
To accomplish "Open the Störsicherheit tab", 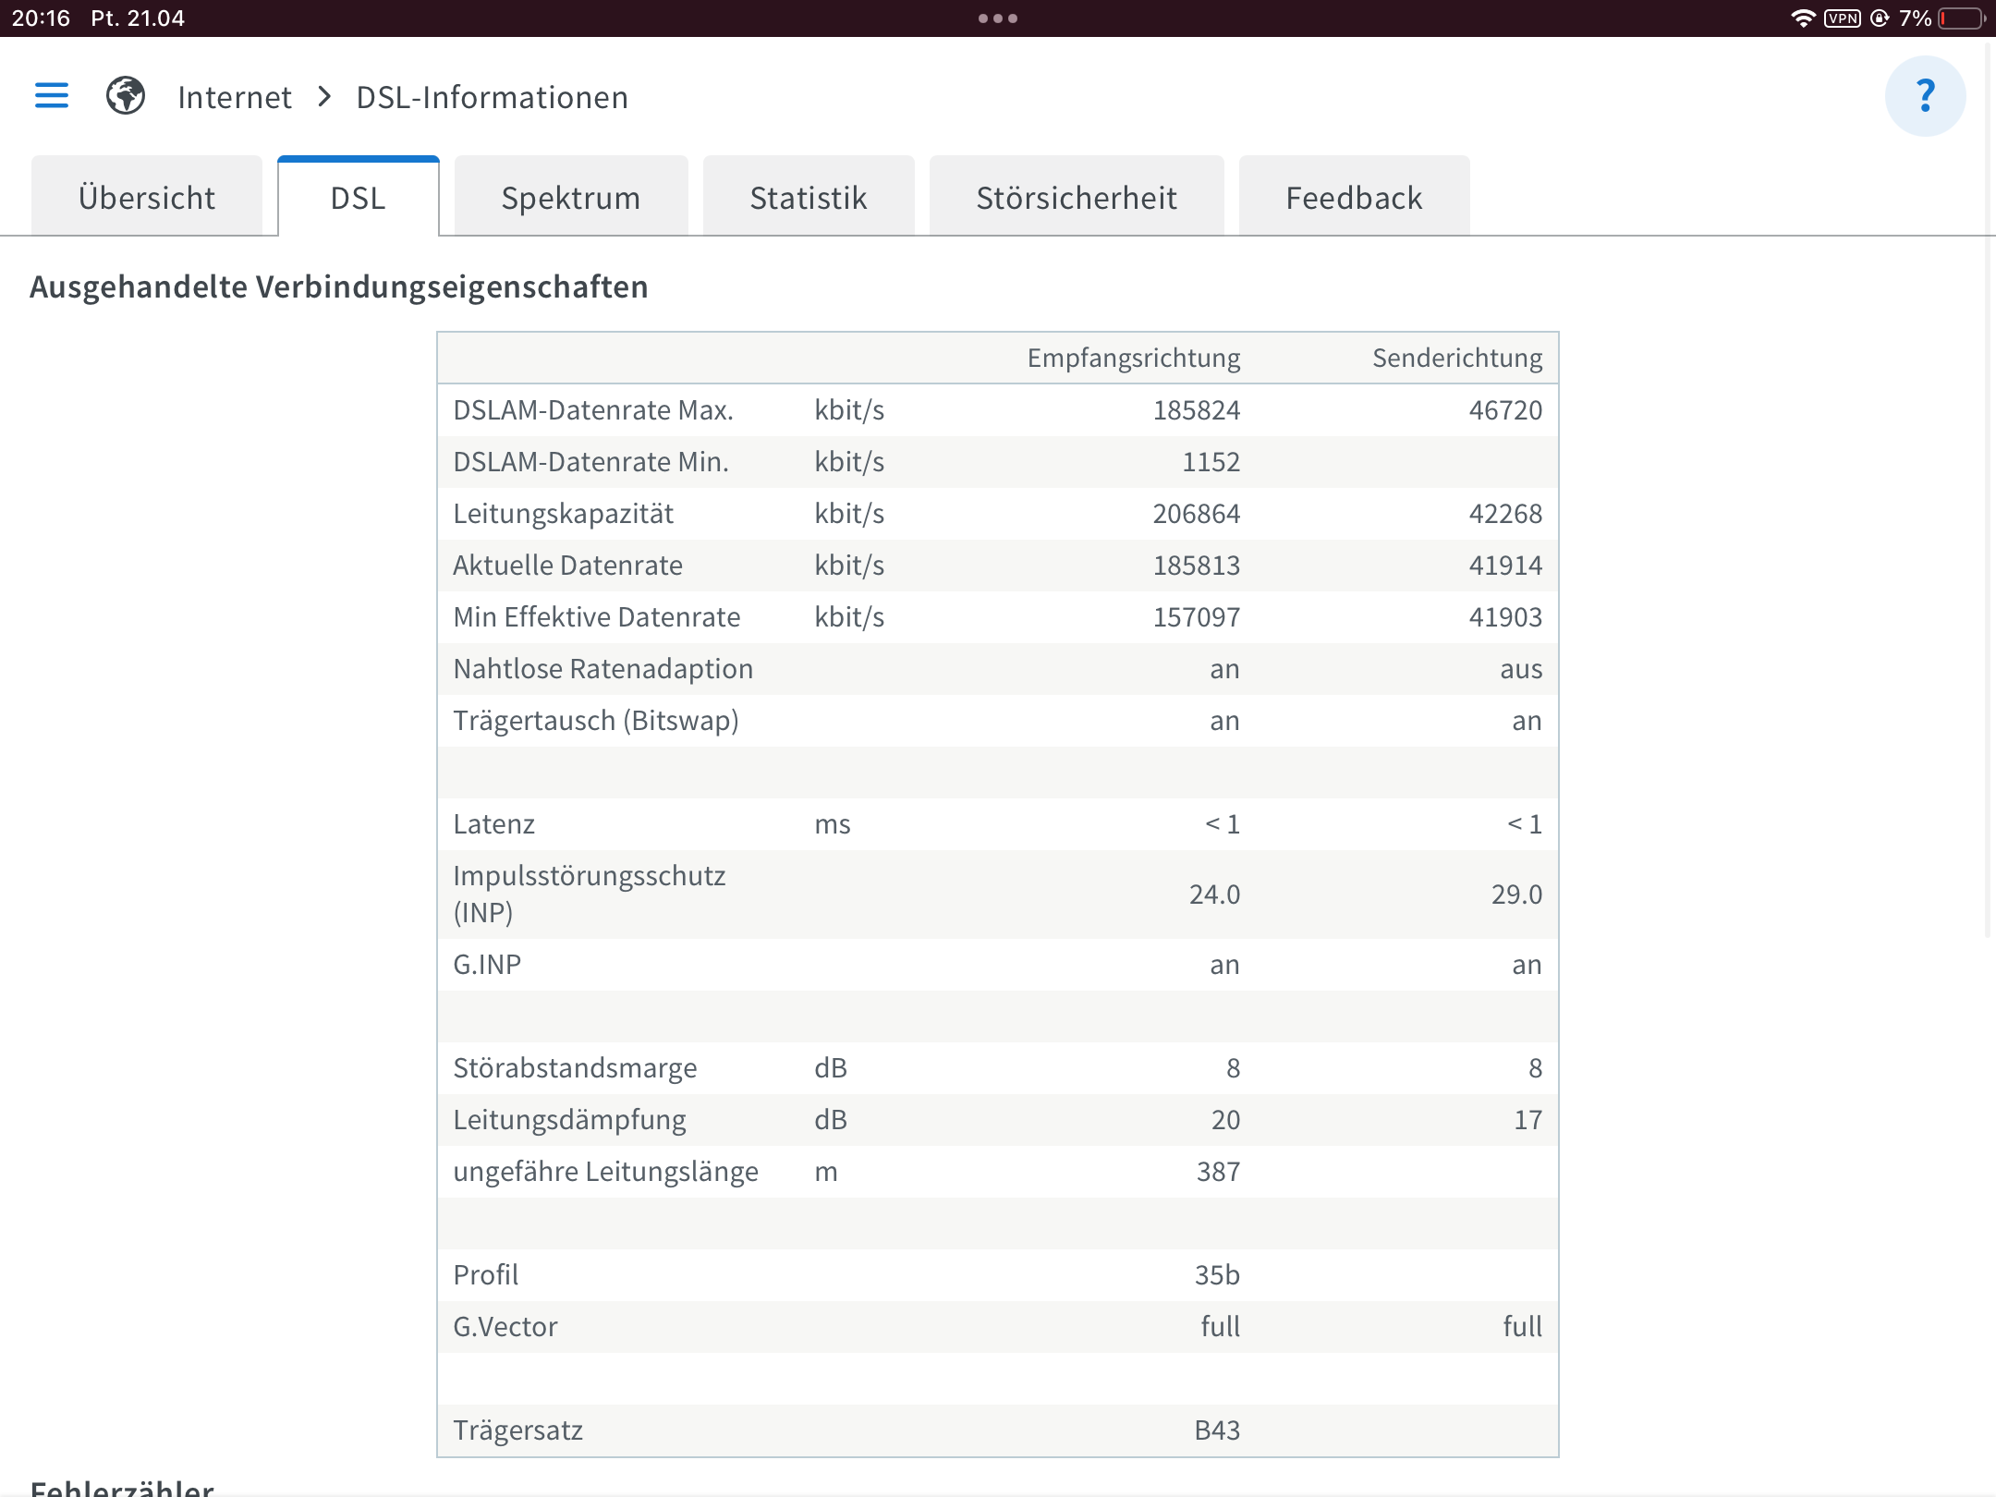I will pos(1077,198).
